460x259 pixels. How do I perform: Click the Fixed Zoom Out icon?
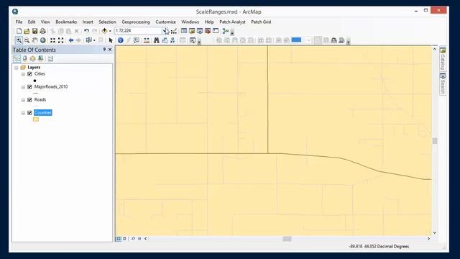pos(60,40)
